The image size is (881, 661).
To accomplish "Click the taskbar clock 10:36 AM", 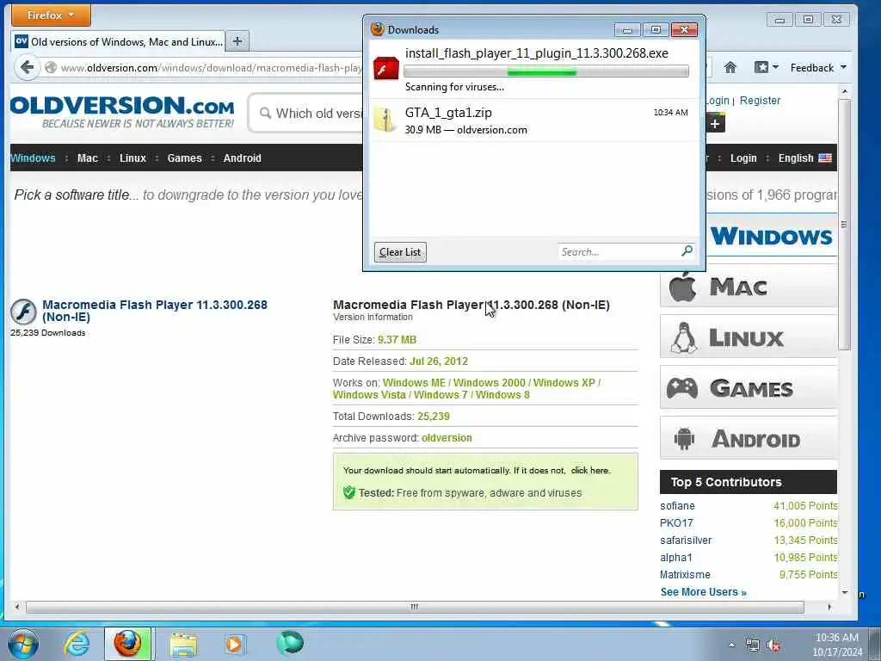I will [x=836, y=645].
